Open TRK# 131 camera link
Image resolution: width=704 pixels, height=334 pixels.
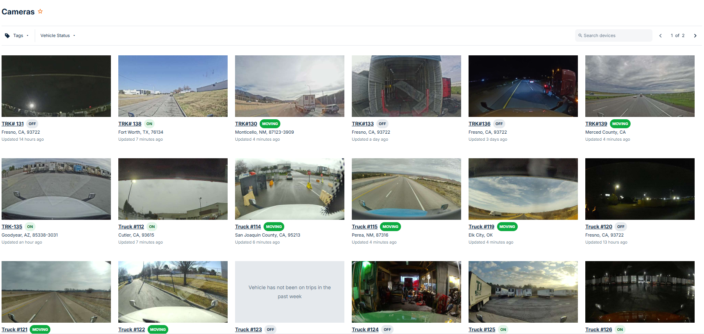[x=12, y=124]
